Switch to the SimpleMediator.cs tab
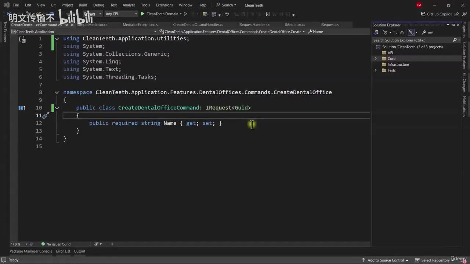 [92, 25]
